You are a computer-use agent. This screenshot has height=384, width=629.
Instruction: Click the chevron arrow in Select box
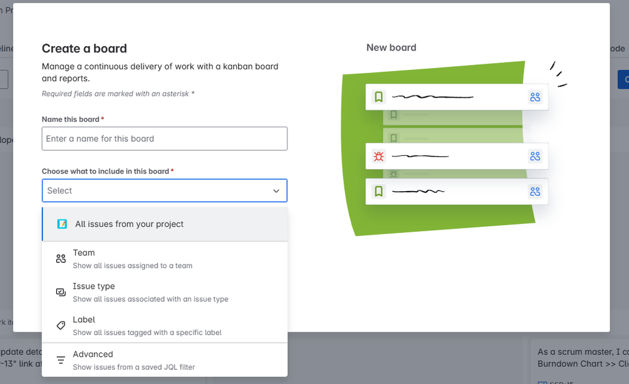277,191
